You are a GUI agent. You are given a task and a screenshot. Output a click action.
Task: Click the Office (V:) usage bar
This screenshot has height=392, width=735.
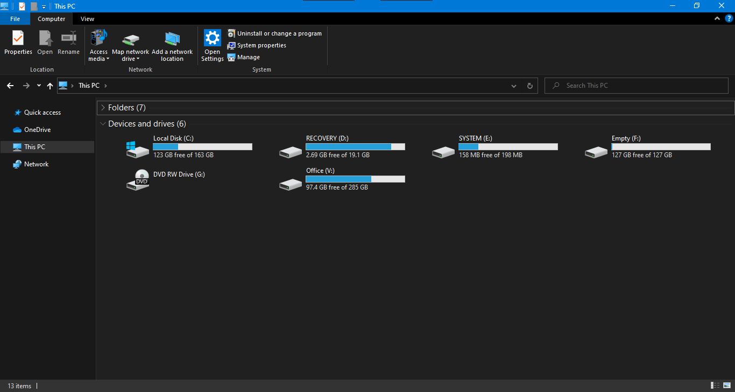[x=355, y=179]
